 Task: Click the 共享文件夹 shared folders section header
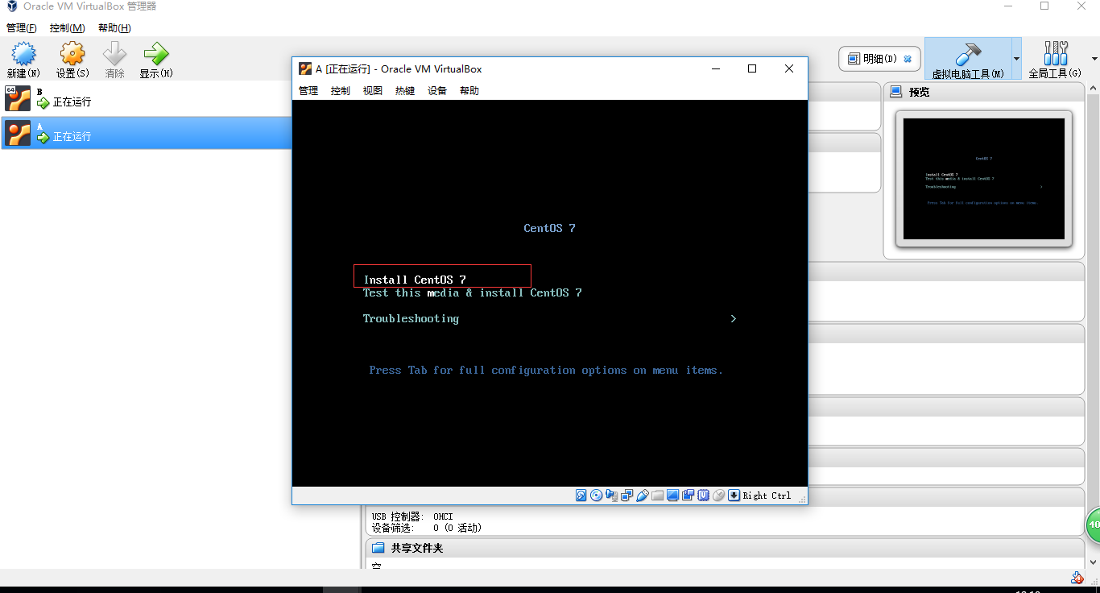pos(725,548)
